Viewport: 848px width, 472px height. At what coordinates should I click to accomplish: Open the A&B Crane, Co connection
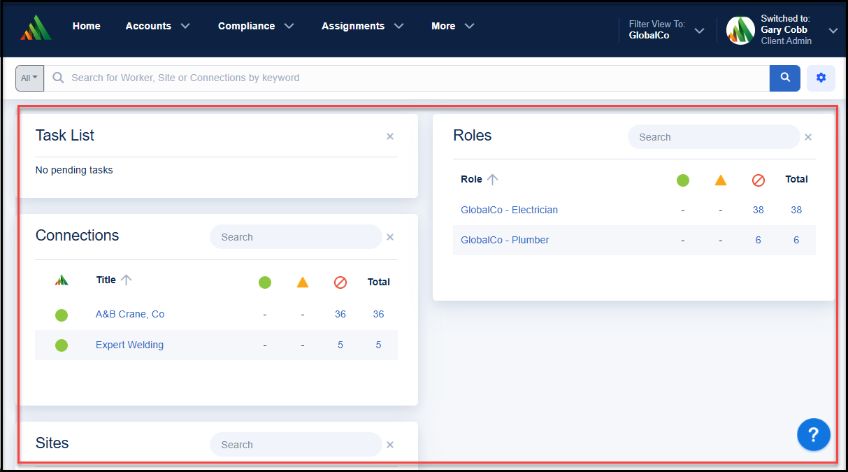tap(130, 314)
